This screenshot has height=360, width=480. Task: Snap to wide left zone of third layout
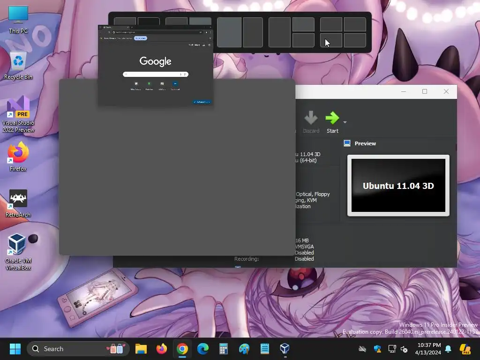[229, 32]
